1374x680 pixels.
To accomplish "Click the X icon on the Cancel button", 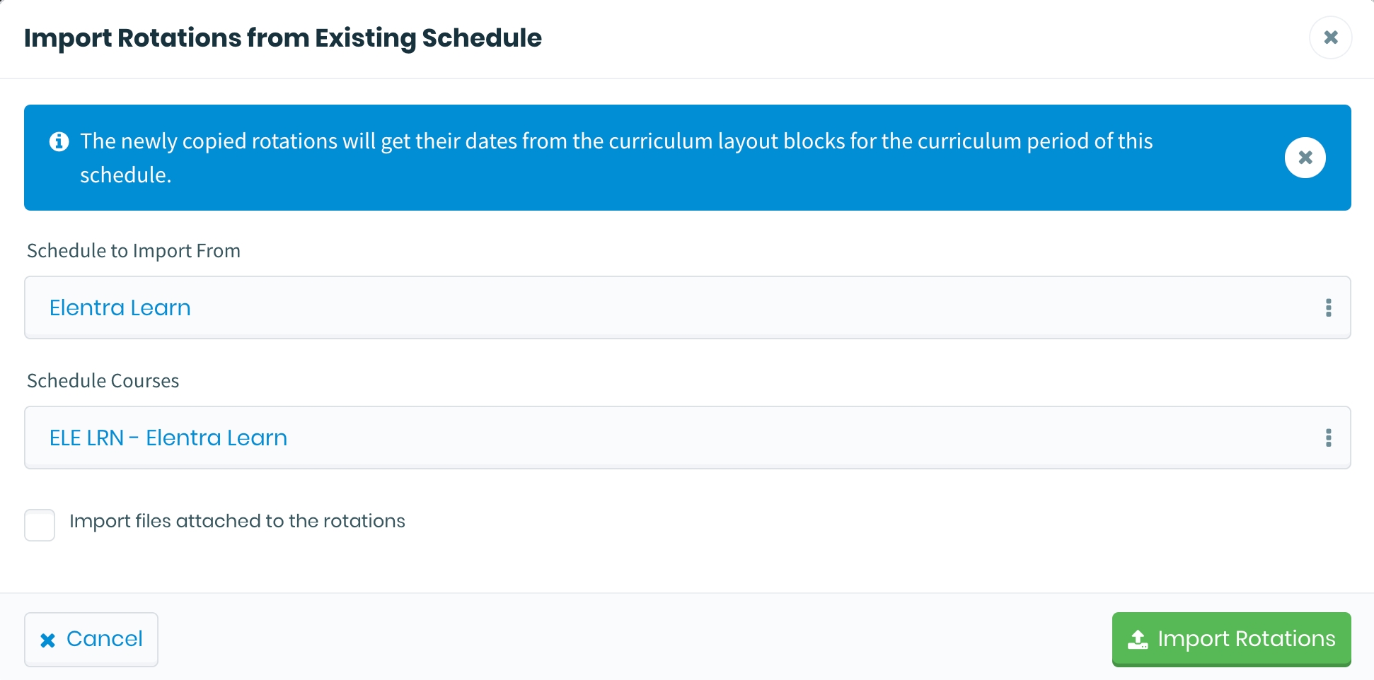I will click(x=47, y=640).
